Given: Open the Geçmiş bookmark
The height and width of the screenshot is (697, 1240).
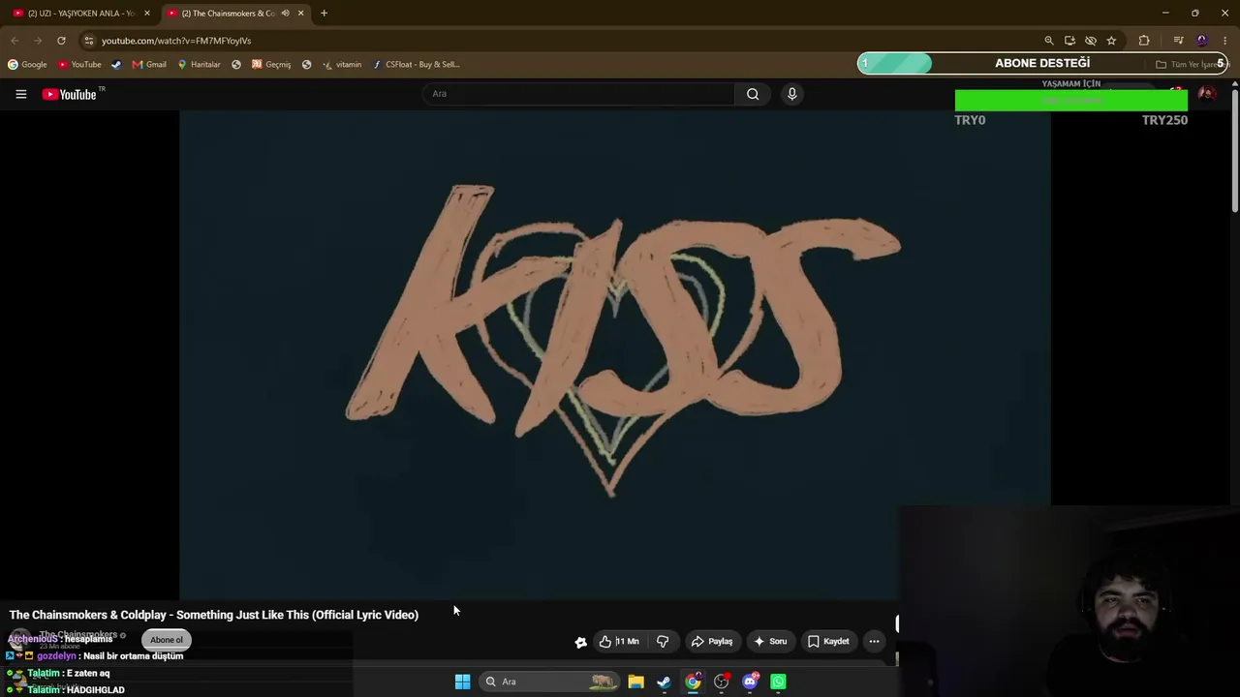Looking at the screenshot, I should [x=271, y=65].
